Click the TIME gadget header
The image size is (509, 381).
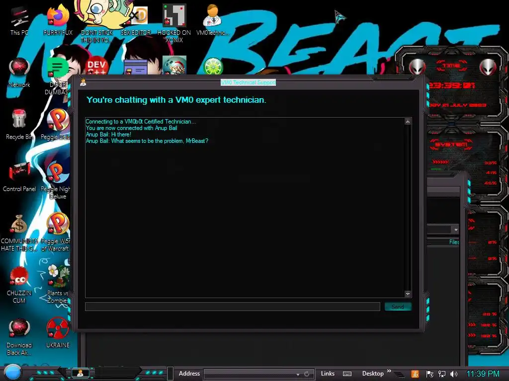451,65
